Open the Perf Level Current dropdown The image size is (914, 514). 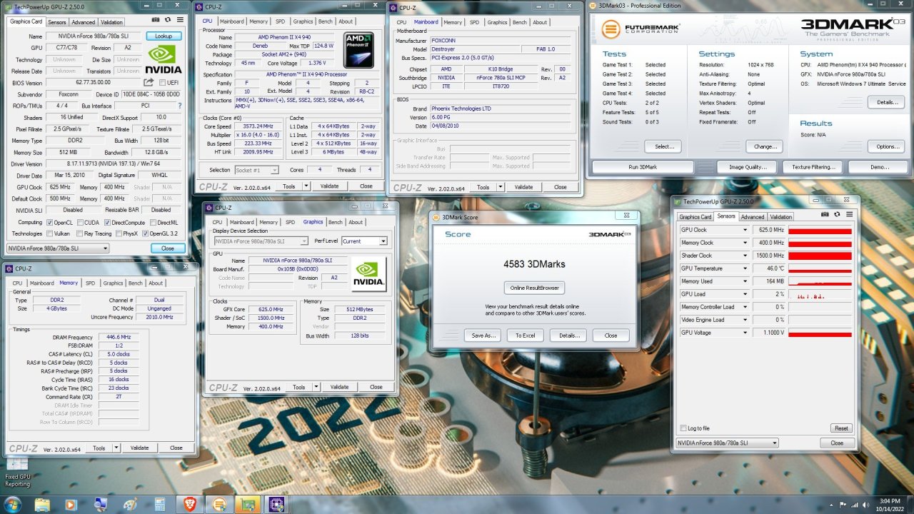[364, 241]
